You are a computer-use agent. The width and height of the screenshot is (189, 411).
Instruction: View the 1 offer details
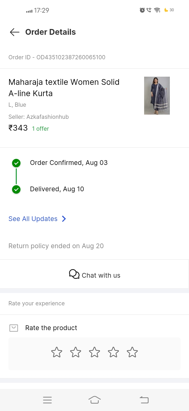coord(40,129)
